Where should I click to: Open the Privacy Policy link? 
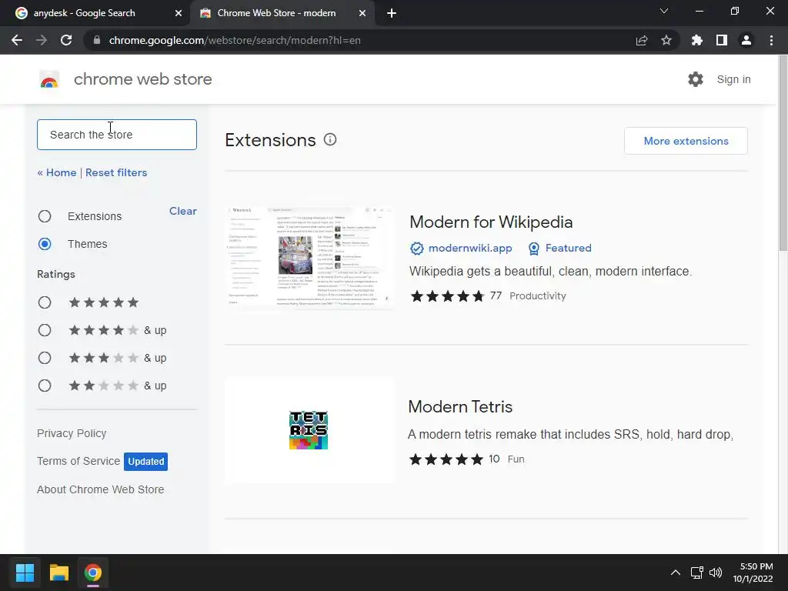(72, 433)
